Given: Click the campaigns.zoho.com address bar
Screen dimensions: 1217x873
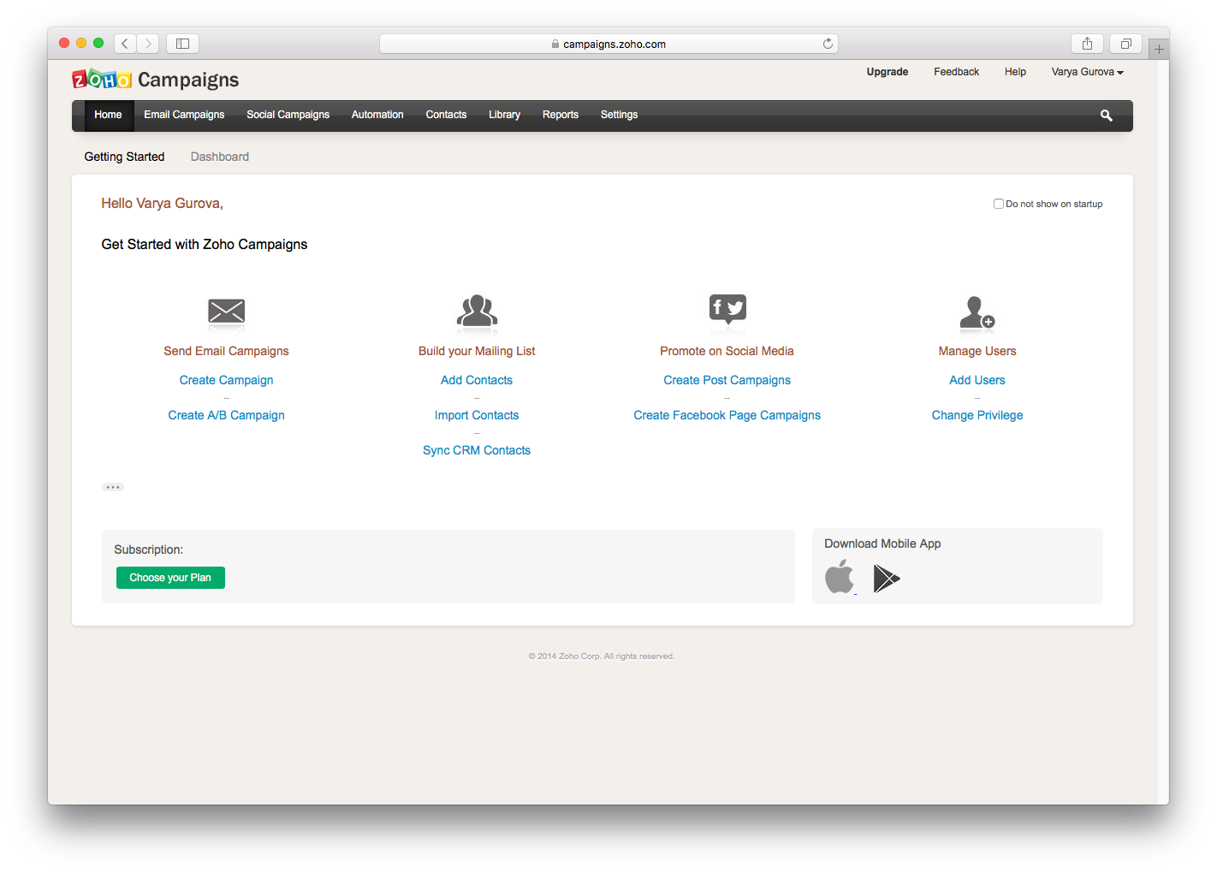Looking at the screenshot, I should click(608, 44).
